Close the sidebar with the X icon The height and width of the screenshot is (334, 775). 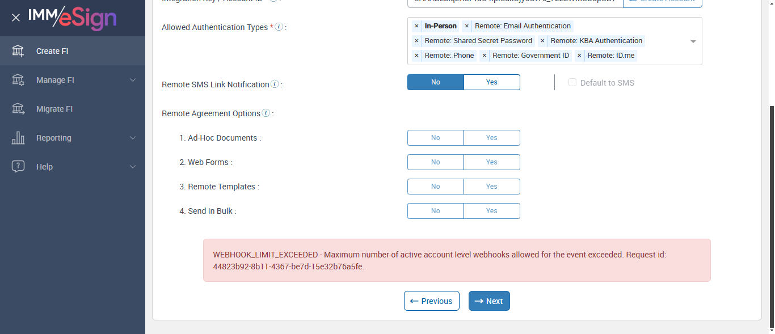coord(16,18)
